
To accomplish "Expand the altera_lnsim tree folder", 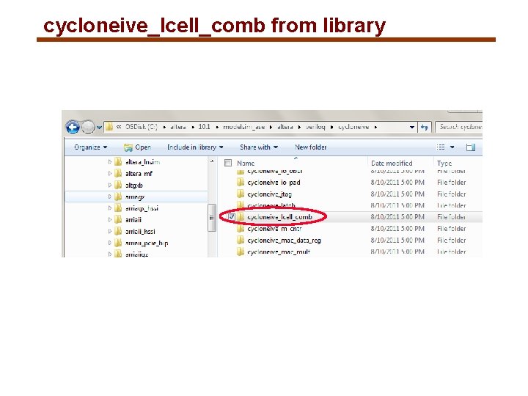I will 109,162.
